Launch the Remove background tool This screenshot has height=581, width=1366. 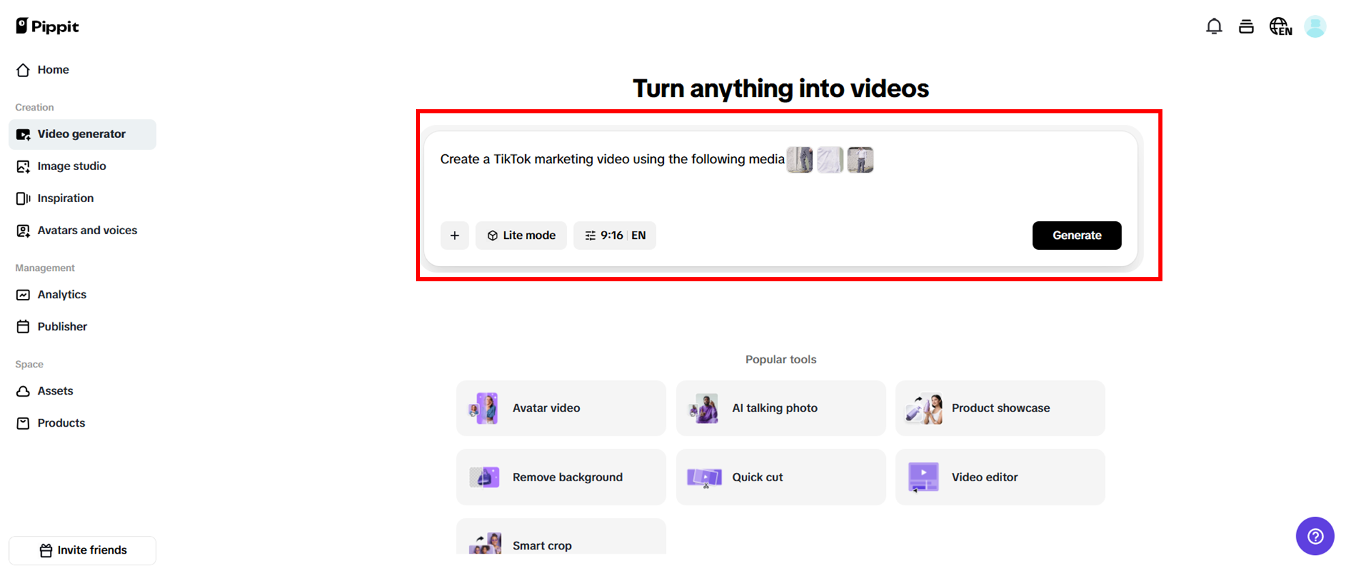[561, 477]
